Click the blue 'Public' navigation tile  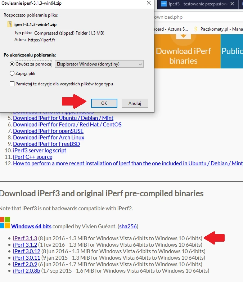(232, 51)
